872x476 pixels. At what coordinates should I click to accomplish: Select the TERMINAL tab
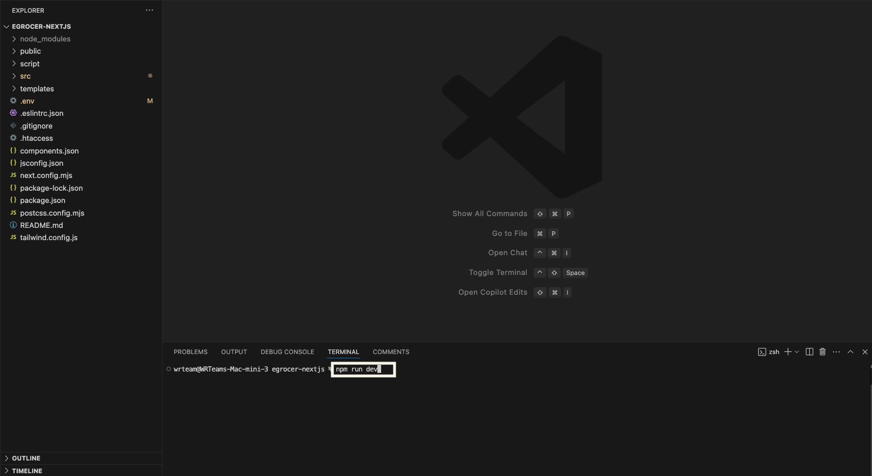point(343,352)
